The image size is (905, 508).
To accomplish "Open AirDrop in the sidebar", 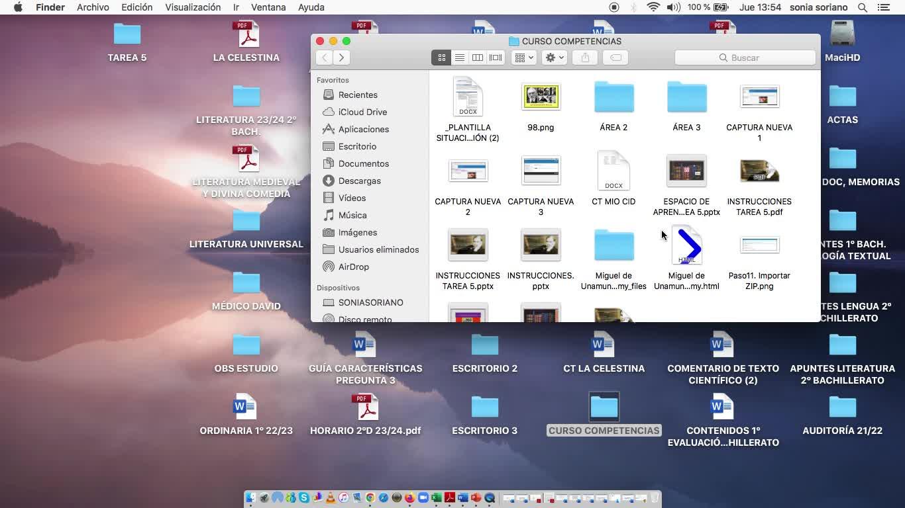I will point(353,267).
